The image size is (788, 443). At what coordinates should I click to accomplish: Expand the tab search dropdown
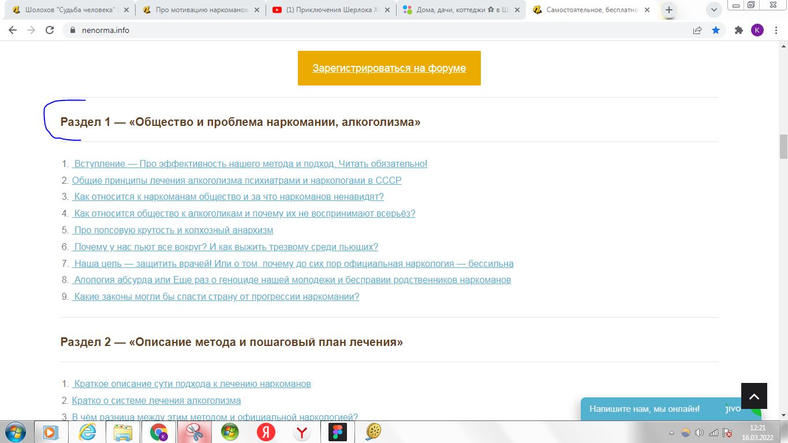coord(714,10)
